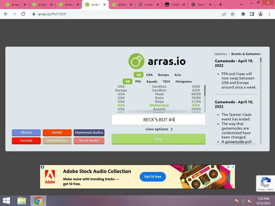Click the green arras.io tank logo
The image size is (275, 206).
pos(136,61)
